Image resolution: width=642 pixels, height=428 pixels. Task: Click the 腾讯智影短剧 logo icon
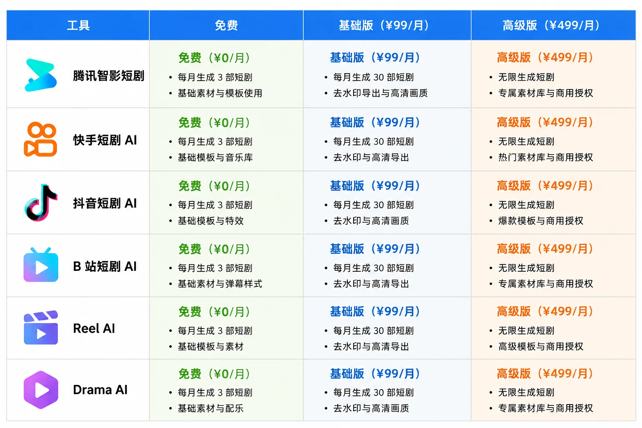tap(41, 75)
